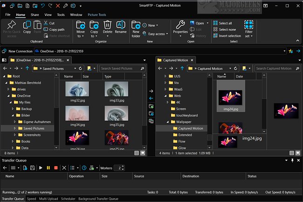
Task: Stop the transfer queue with red square
Action: (55, 167)
